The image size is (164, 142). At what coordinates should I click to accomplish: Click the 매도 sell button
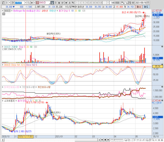pyautogui.click(x=146, y=7)
